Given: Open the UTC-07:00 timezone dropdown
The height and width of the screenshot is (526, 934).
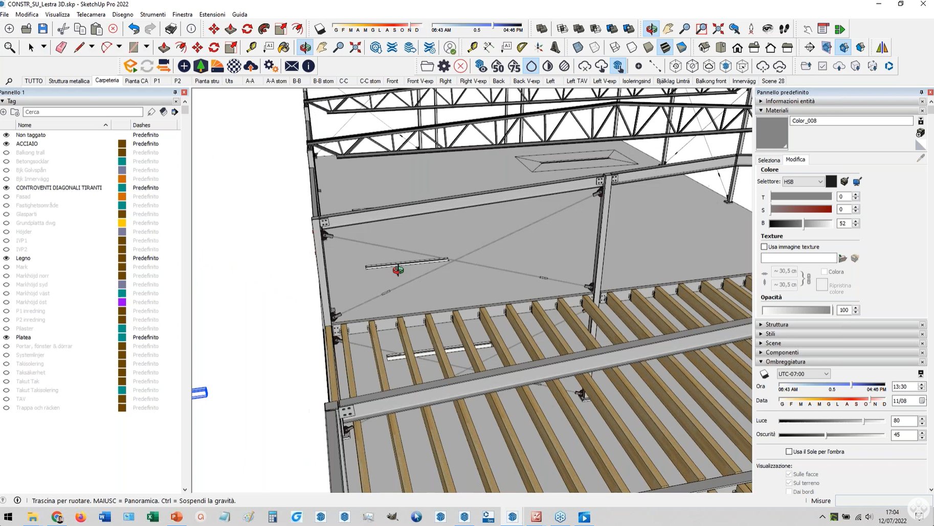Looking at the screenshot, I should tap(803, 374).
